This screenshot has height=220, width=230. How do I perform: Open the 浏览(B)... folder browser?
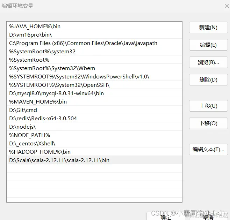[x=208, y=62]
